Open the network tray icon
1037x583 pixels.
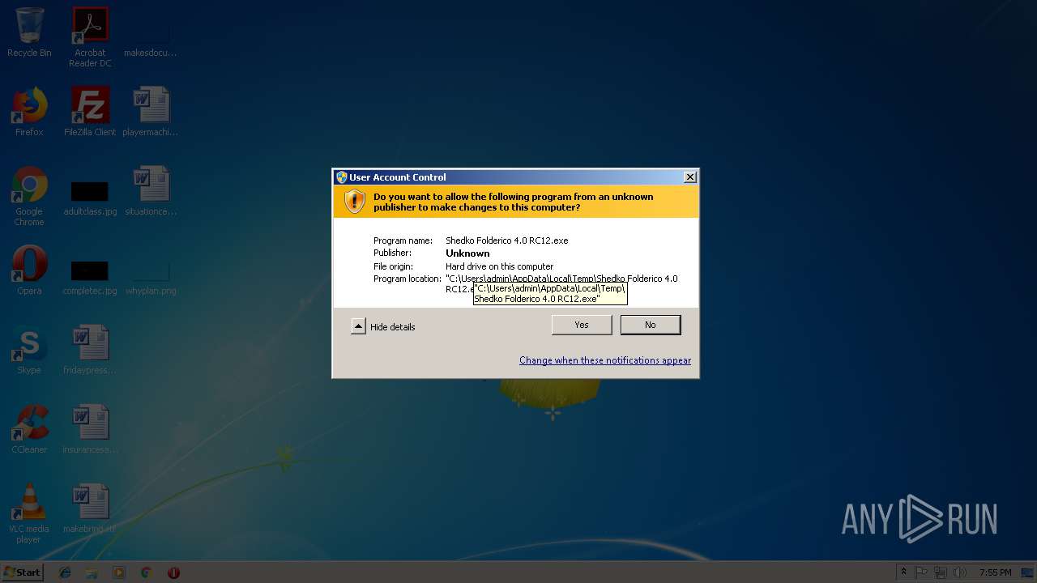(x=941, y=572)
